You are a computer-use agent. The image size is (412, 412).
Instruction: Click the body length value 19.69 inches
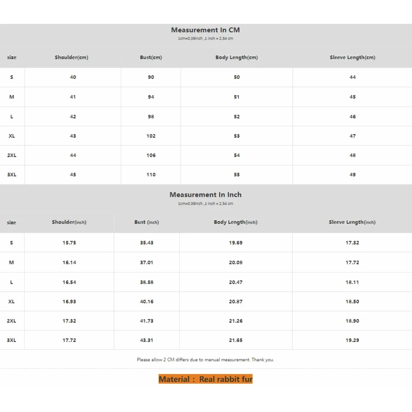[x=236, y=243]
